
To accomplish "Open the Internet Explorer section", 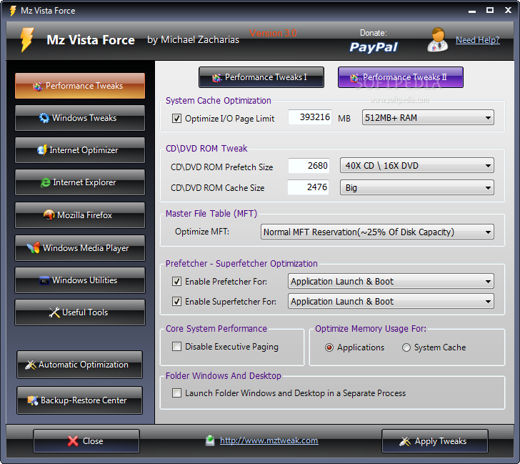I will [x=80, y=182].
